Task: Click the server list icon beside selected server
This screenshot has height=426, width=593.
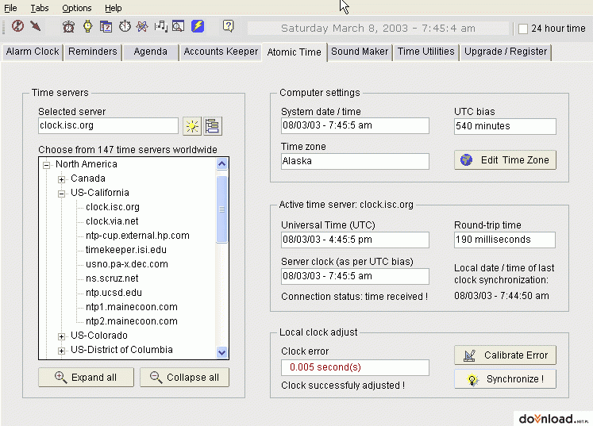Action: coord(213,126)
